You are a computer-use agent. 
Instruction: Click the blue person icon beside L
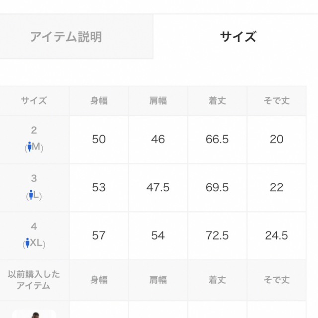[x=31, y=195]
